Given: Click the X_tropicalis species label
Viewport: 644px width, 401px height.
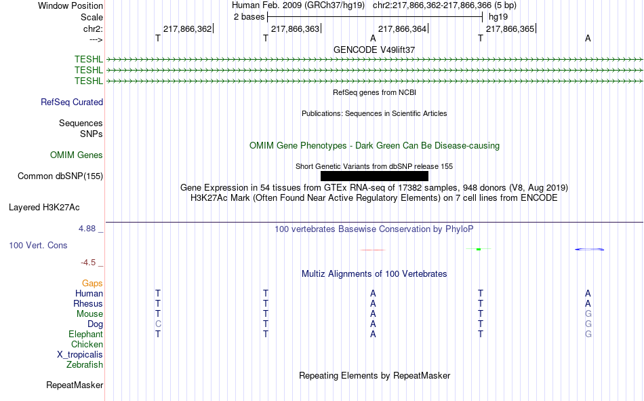Looking at the screenshot, I should (80, 355).
